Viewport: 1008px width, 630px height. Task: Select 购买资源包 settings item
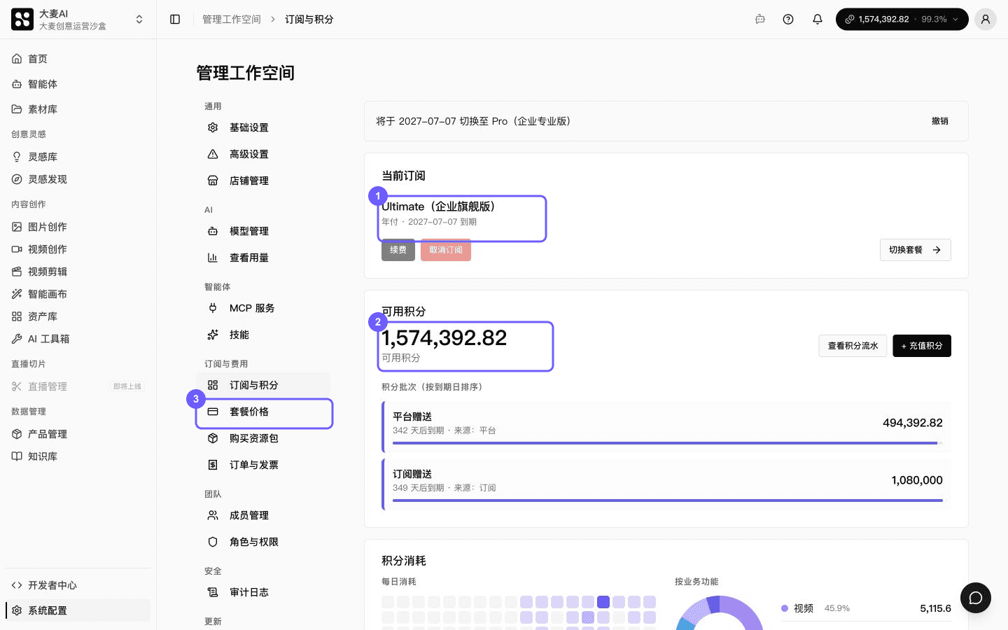[263, 438]
